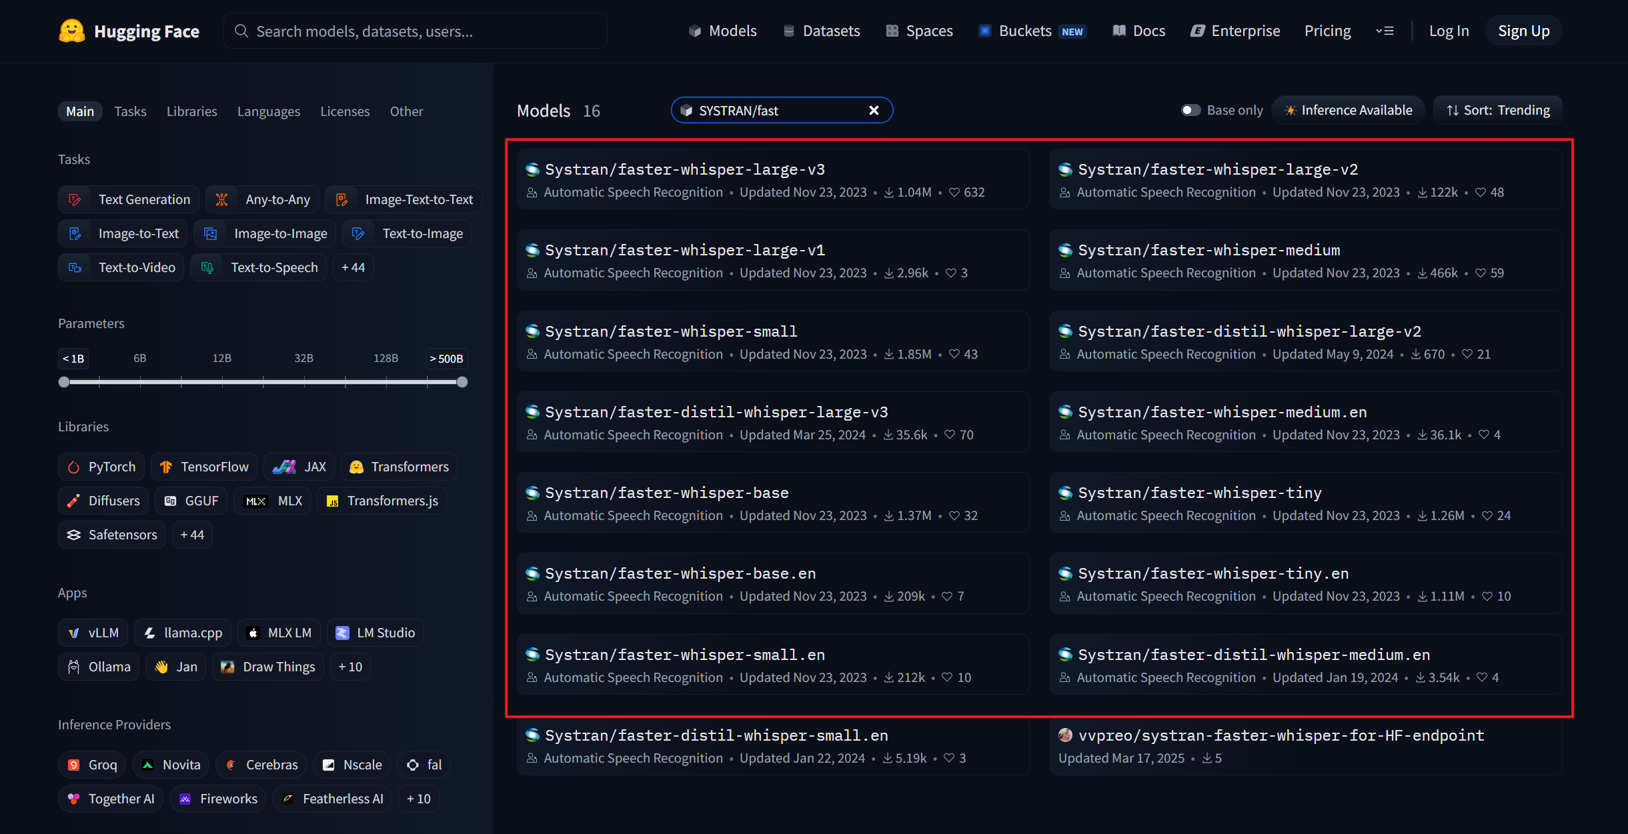Click the GGUF library icon
This screenshot has width=1628, height=834.
coord(171,501)
